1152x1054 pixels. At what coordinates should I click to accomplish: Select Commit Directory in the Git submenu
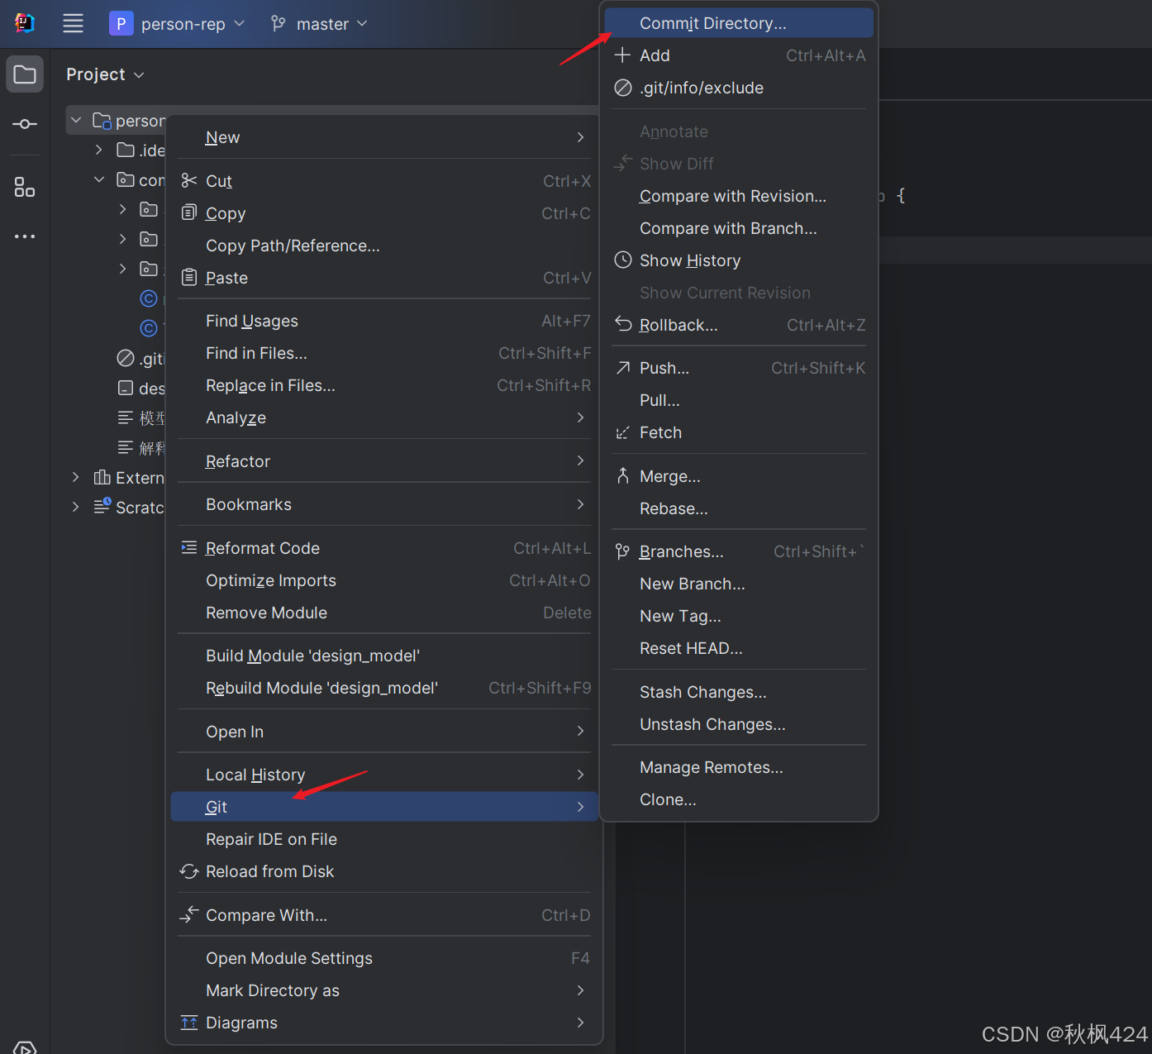[712, 22]
